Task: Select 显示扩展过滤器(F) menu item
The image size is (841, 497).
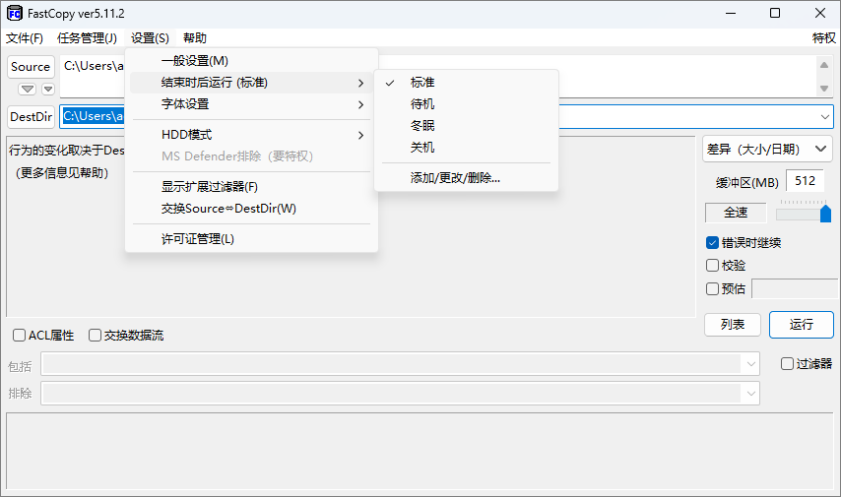Action: coord(251,187)
